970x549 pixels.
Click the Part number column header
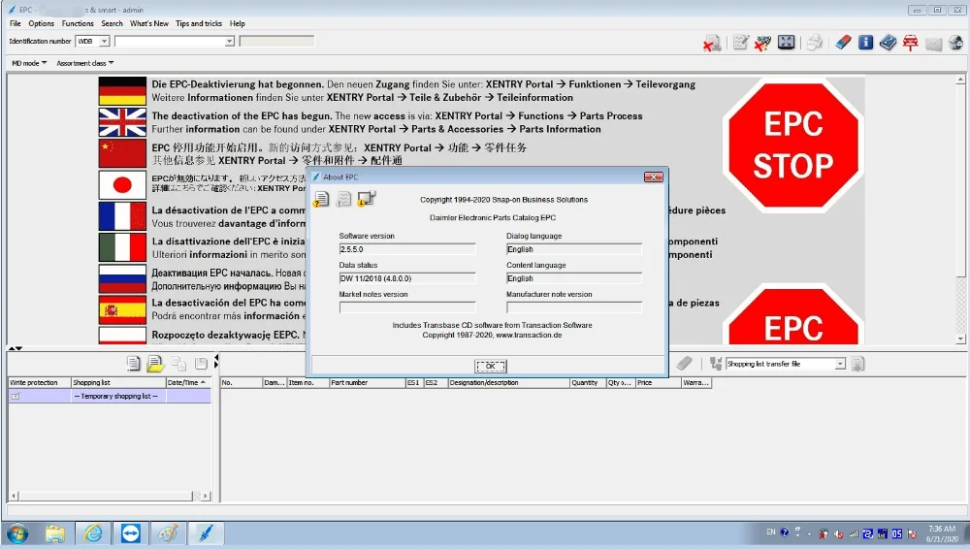pos(367,382)
